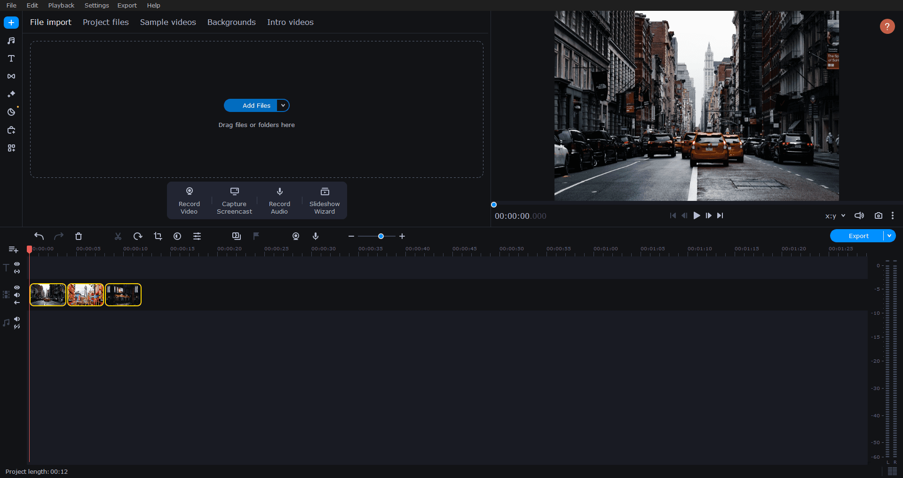The height and width of the screenshot is (478, 903).
Task: Hide the titles track with its eye toggle
Action: tap(17, 264)
